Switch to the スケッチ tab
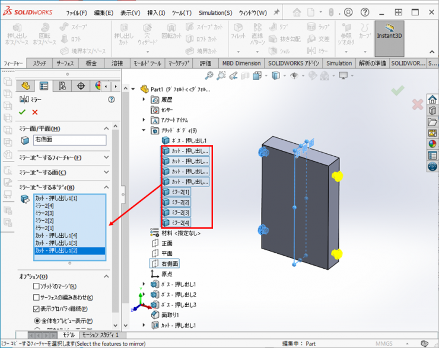The image size is (439, 348). [40, 63]
